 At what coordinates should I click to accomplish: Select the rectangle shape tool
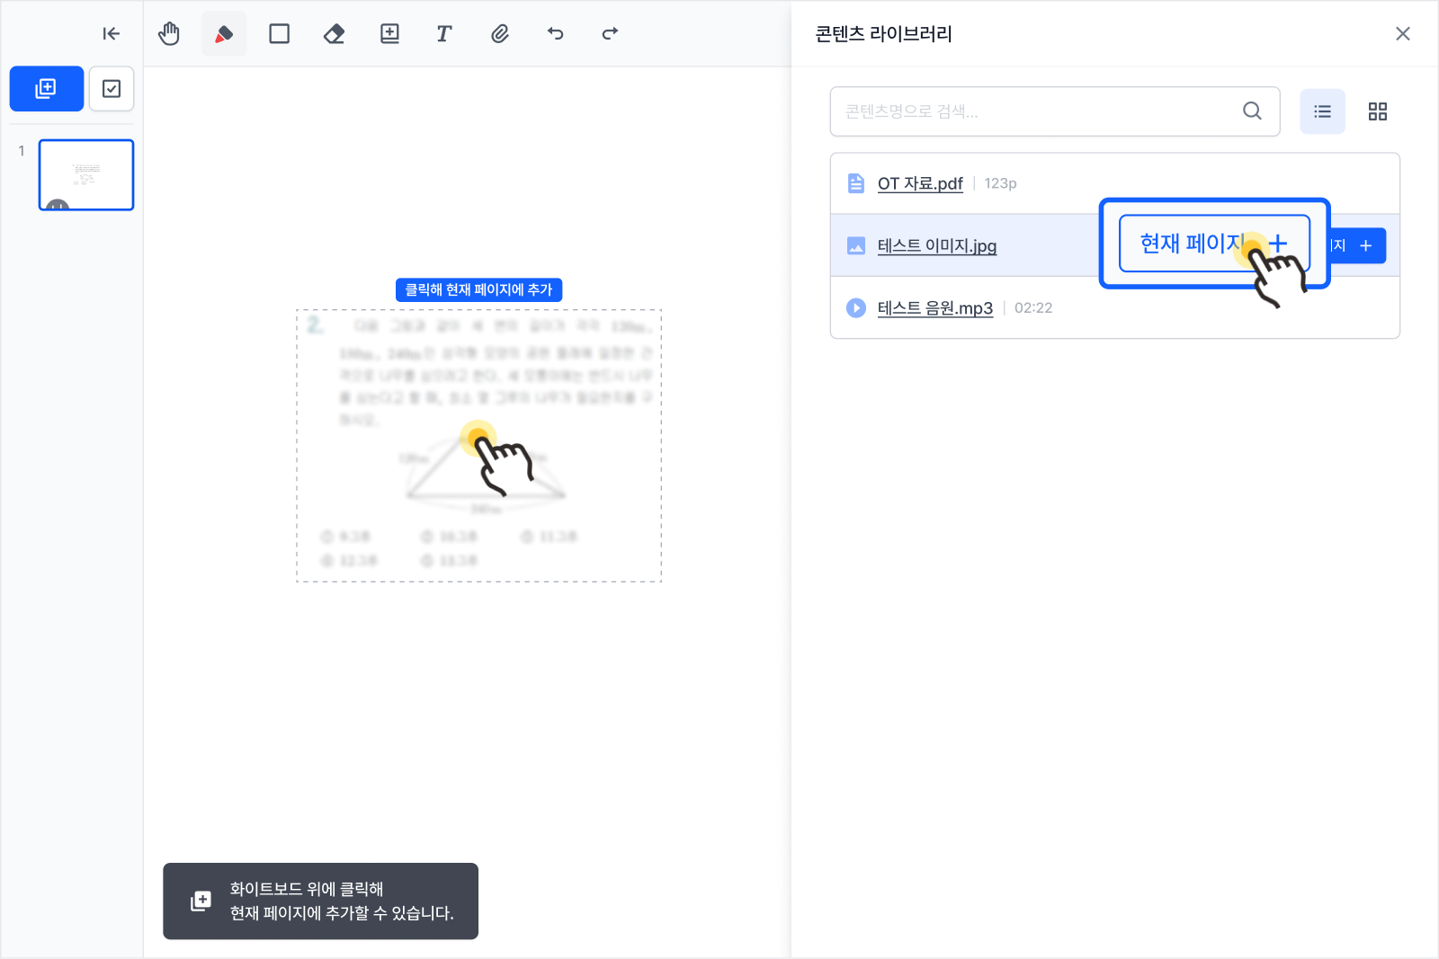click(x=280, y=34)
